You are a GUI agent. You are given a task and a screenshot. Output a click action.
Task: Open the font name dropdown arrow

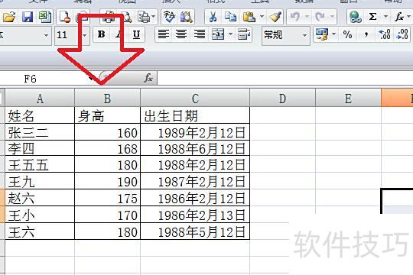point(46,35)
